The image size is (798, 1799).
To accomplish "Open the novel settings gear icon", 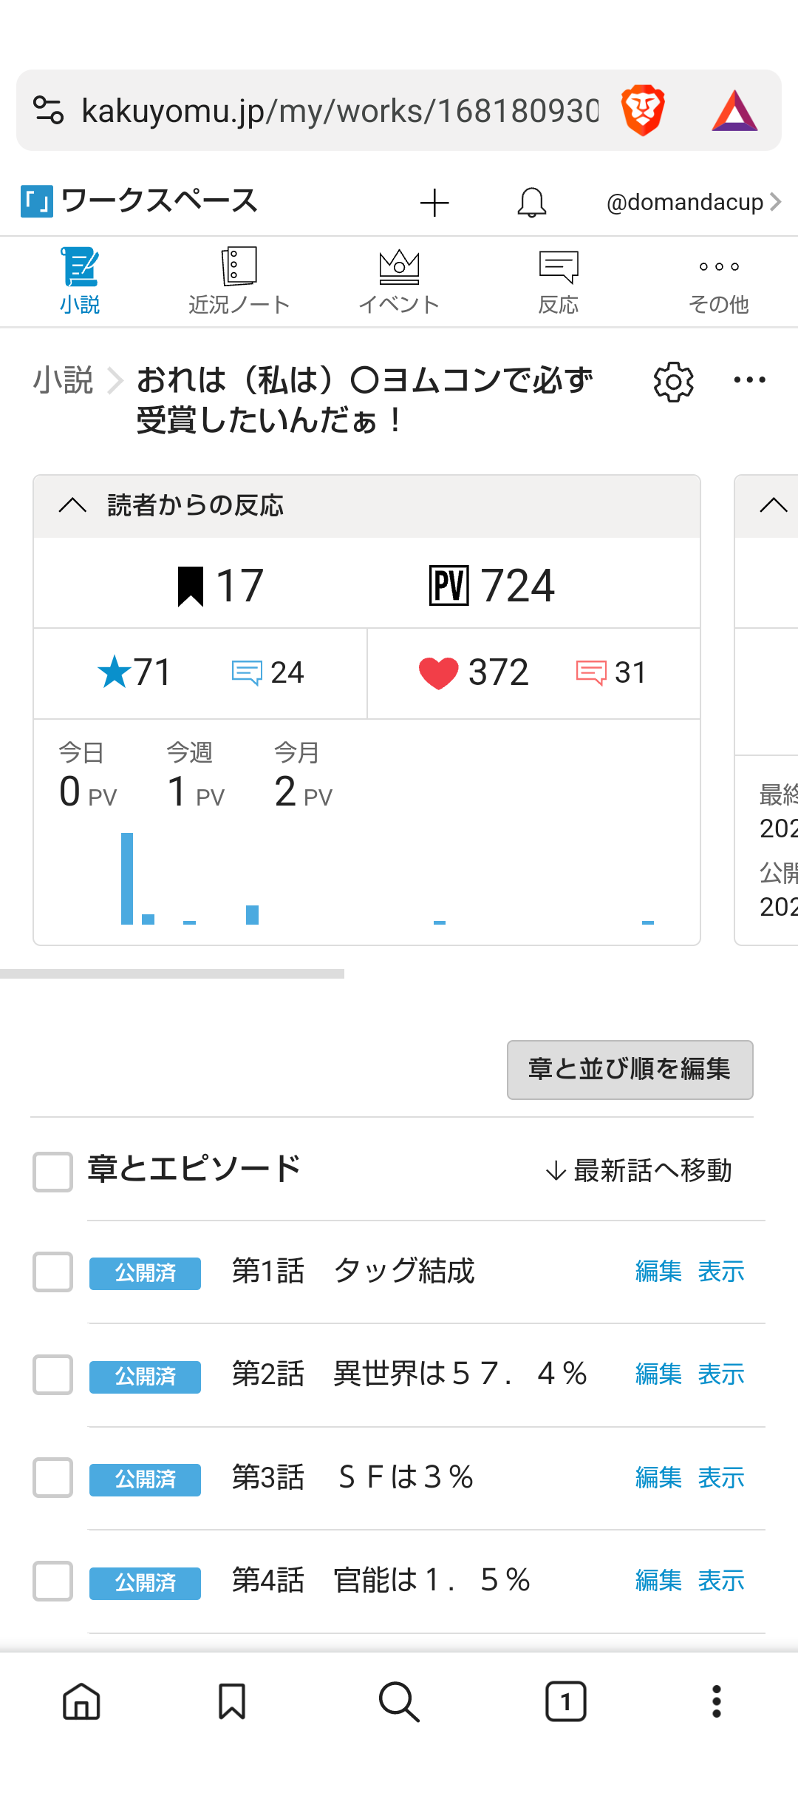I will click(673, 382).
